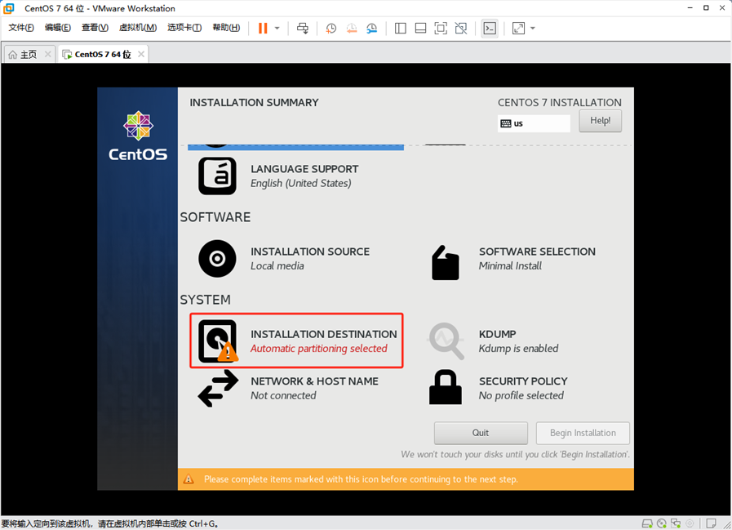
Task: Click the 'Kdump is enabled' text
Action: [519, 349]
